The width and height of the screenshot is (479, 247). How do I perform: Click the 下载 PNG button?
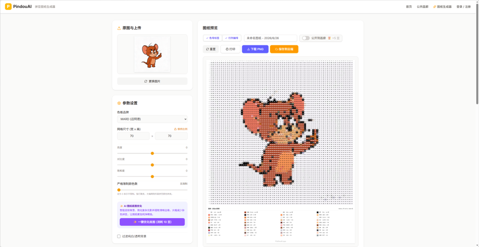255,49
